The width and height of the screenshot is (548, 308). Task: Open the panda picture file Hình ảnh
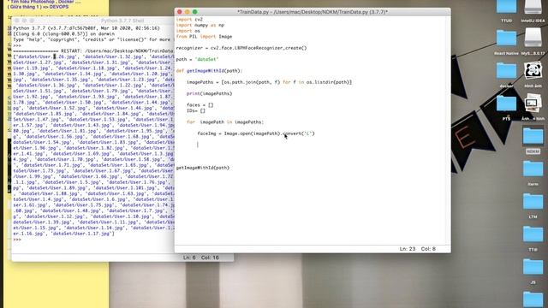533,70
